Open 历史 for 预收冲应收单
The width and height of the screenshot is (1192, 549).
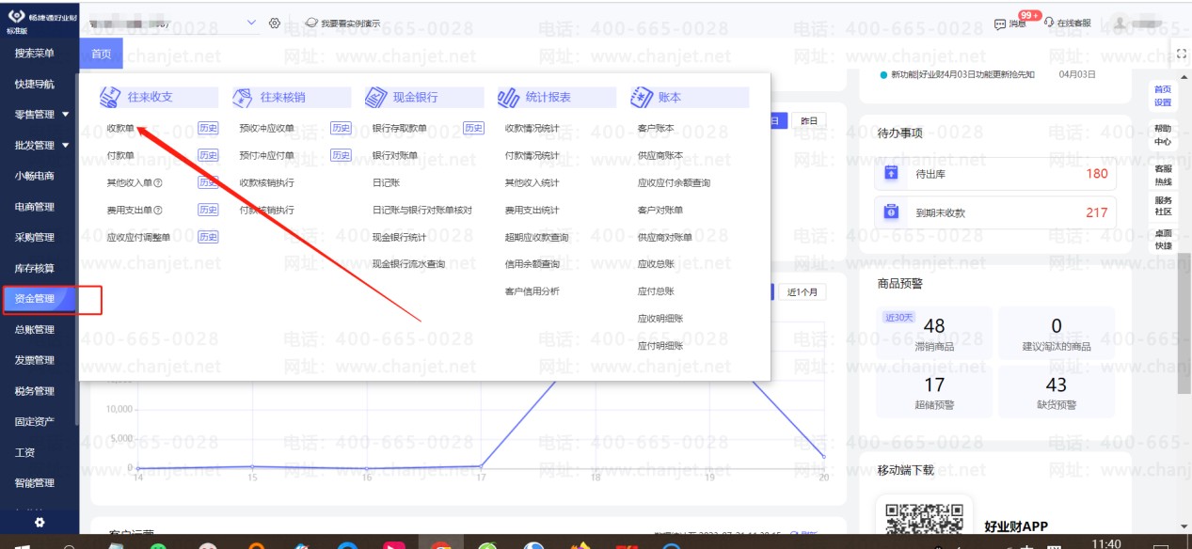pyautogui.click(x=341, y=128)
